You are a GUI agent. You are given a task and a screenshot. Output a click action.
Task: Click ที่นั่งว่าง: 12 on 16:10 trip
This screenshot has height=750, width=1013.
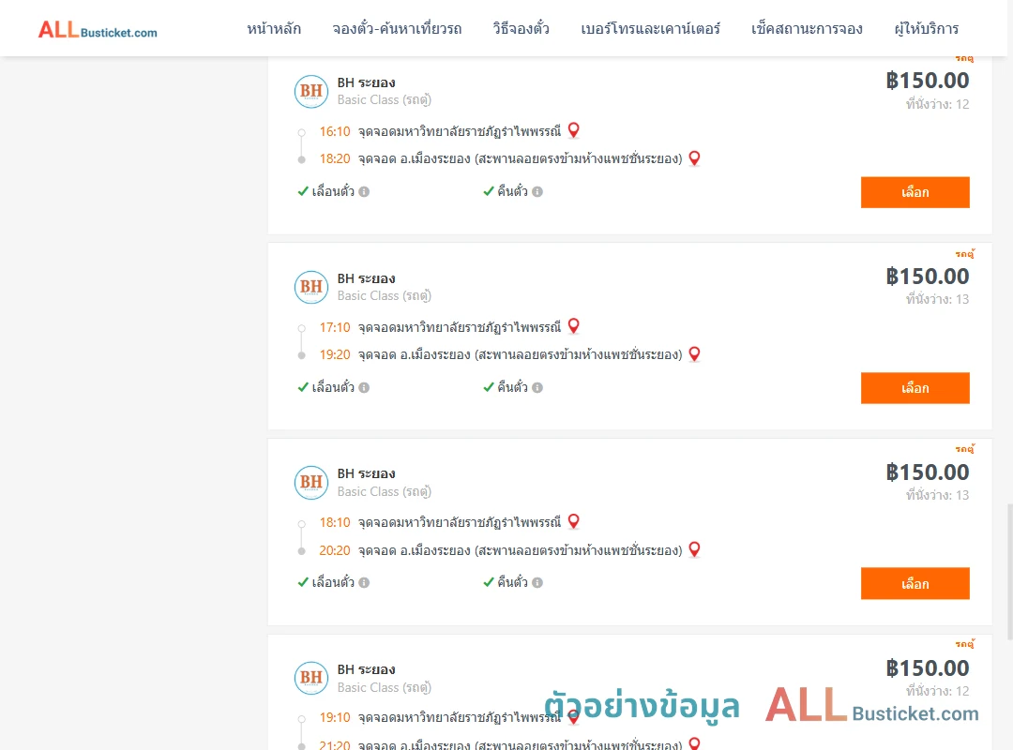(x=937, y=104)
